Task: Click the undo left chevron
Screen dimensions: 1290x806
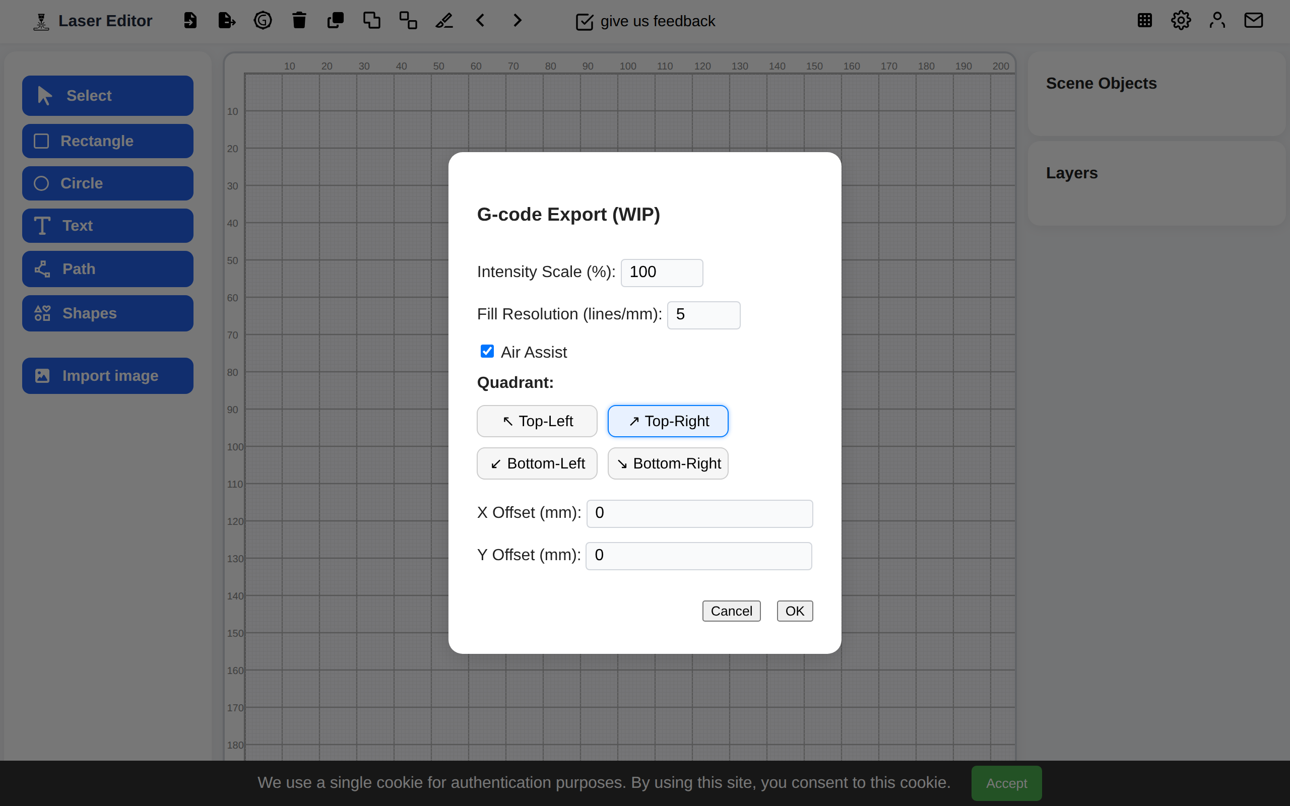Action: tap(480, 21)
